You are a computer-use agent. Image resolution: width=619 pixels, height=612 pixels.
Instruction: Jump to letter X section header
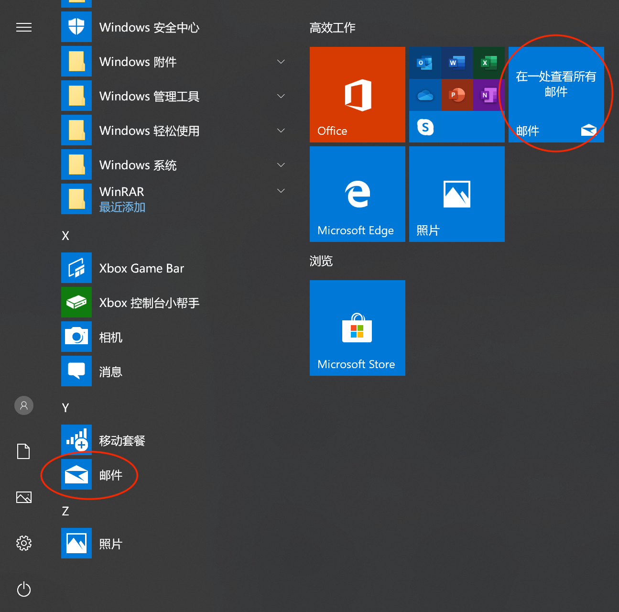pos(65,236)
